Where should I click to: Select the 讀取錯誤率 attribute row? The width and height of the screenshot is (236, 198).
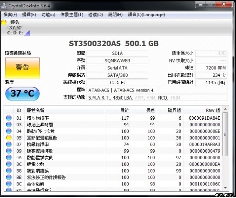tap(113, 118)
